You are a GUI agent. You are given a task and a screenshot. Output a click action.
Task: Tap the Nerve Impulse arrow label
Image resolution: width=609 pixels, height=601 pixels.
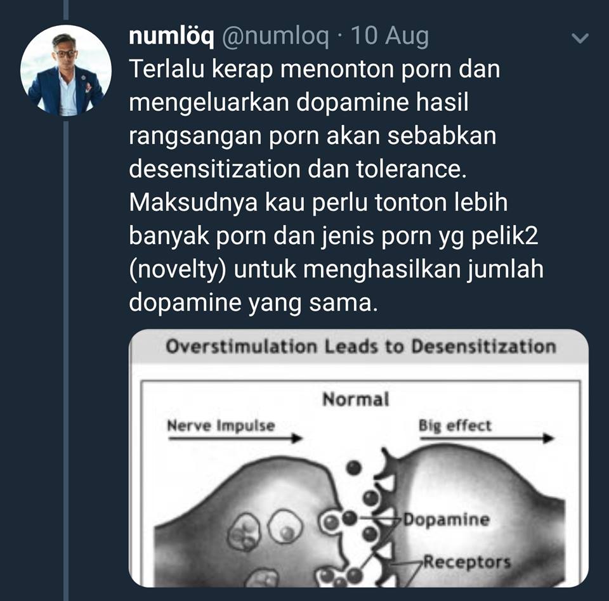(x=221, y=425)
